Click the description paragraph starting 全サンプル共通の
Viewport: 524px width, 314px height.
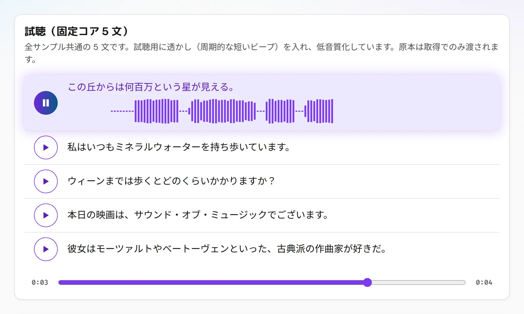(x=261, y=53)
